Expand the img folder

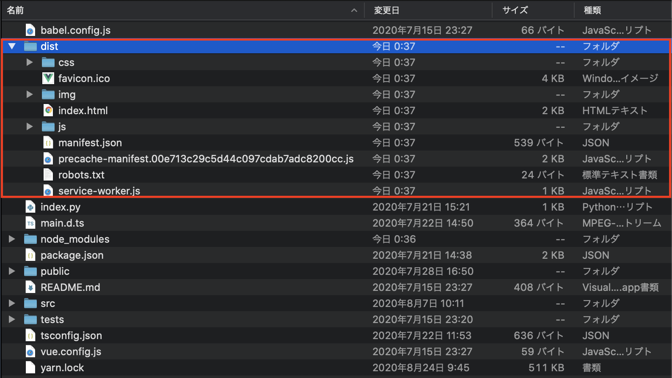[30, 94]
